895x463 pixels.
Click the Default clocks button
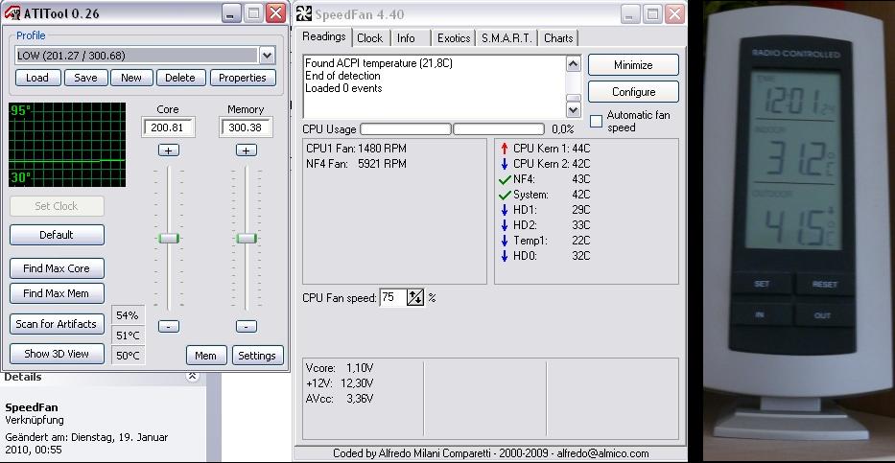coord(57,235)
